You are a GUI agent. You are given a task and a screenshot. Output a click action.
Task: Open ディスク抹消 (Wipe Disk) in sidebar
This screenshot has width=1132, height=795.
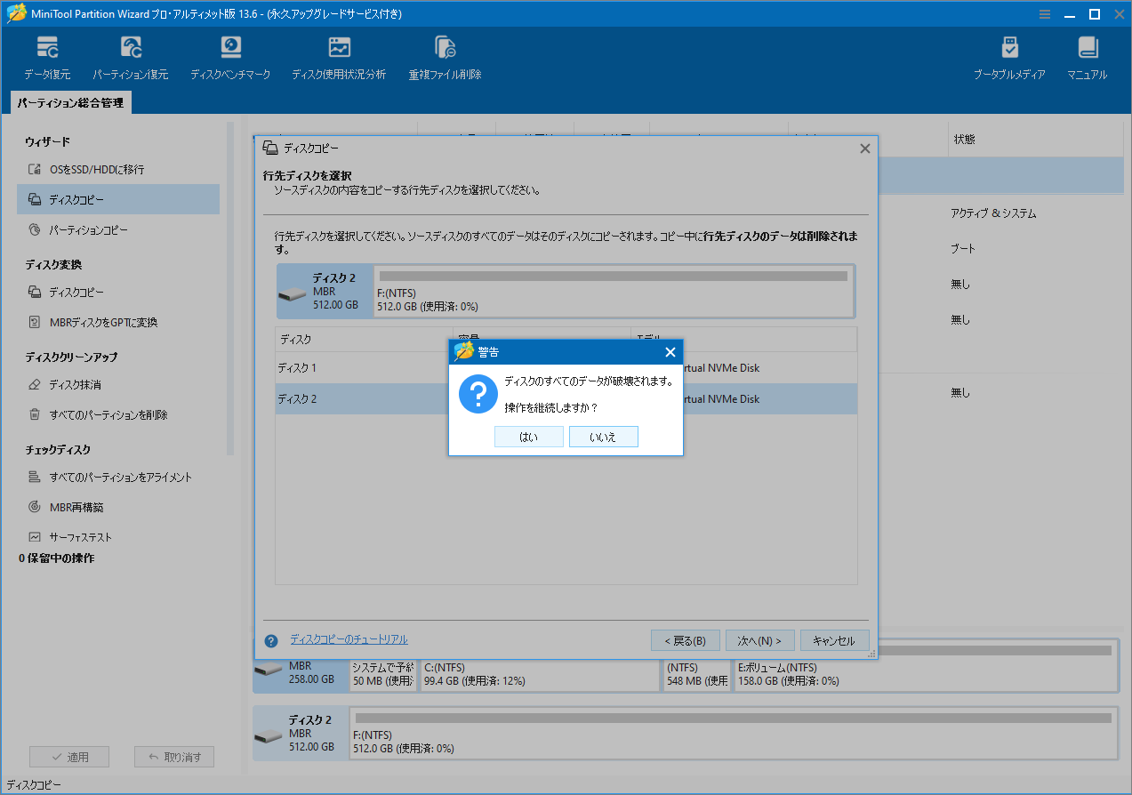[x=90, y=384]
